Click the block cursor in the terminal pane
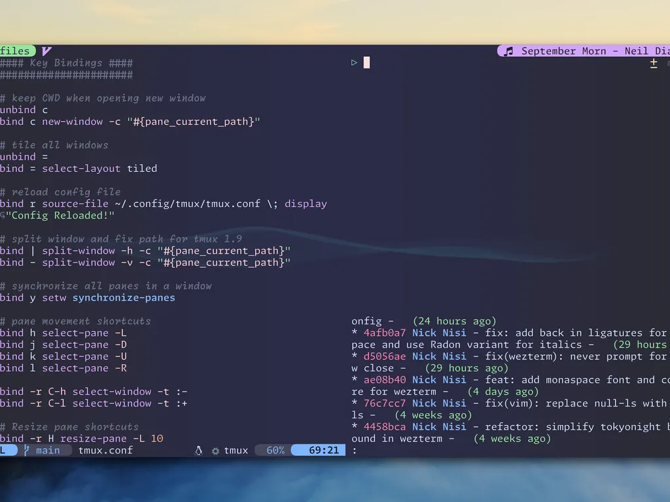The image size is (670, 502). click(366, 61)
